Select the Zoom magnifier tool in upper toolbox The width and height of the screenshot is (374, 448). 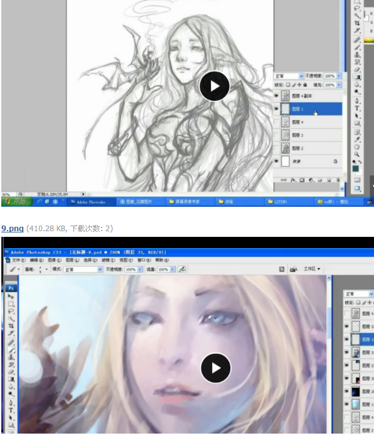(x=357, y=154)
